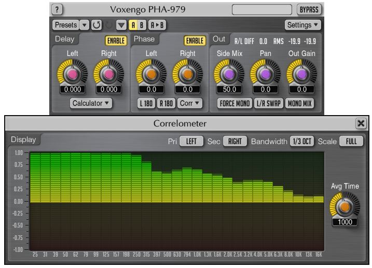The image size is (372, 268).
Task: Select state A
Action: pyautogui.click(x=133, y=25)
